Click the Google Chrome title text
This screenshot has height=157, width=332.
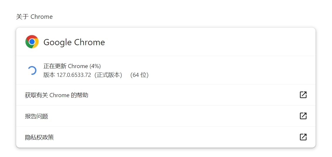tap(74, 42)
